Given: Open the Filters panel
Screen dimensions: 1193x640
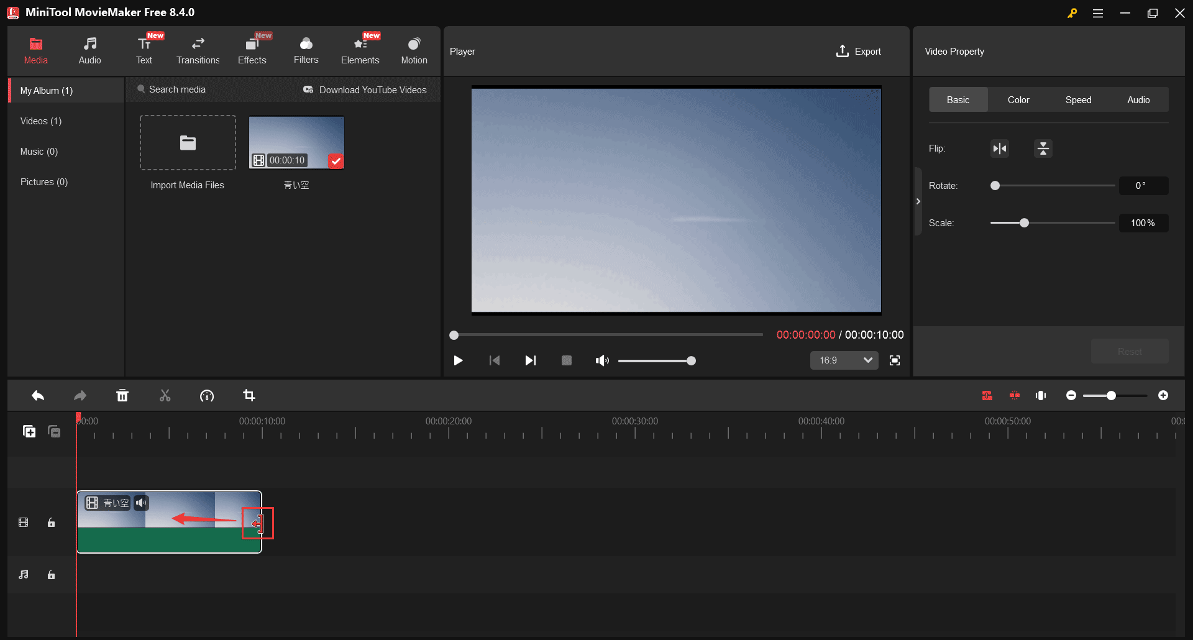Looking at the screenshot, I should [x=306, y=50].
